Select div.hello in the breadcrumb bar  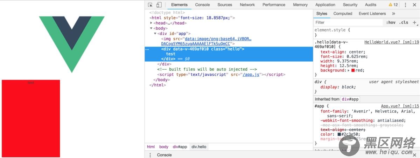199,147
